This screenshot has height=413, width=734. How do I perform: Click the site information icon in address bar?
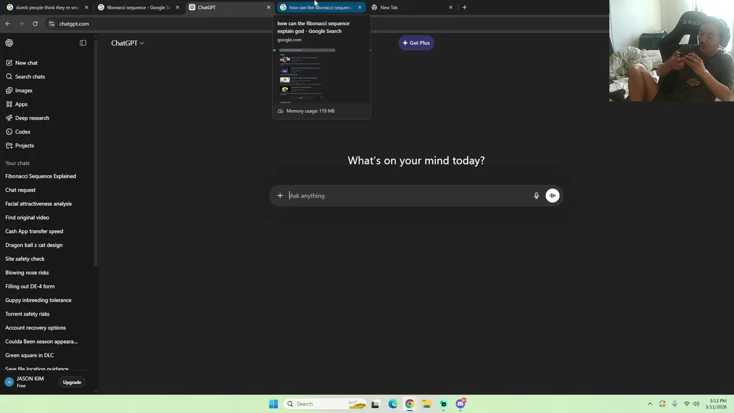click(x=52, y=24)
